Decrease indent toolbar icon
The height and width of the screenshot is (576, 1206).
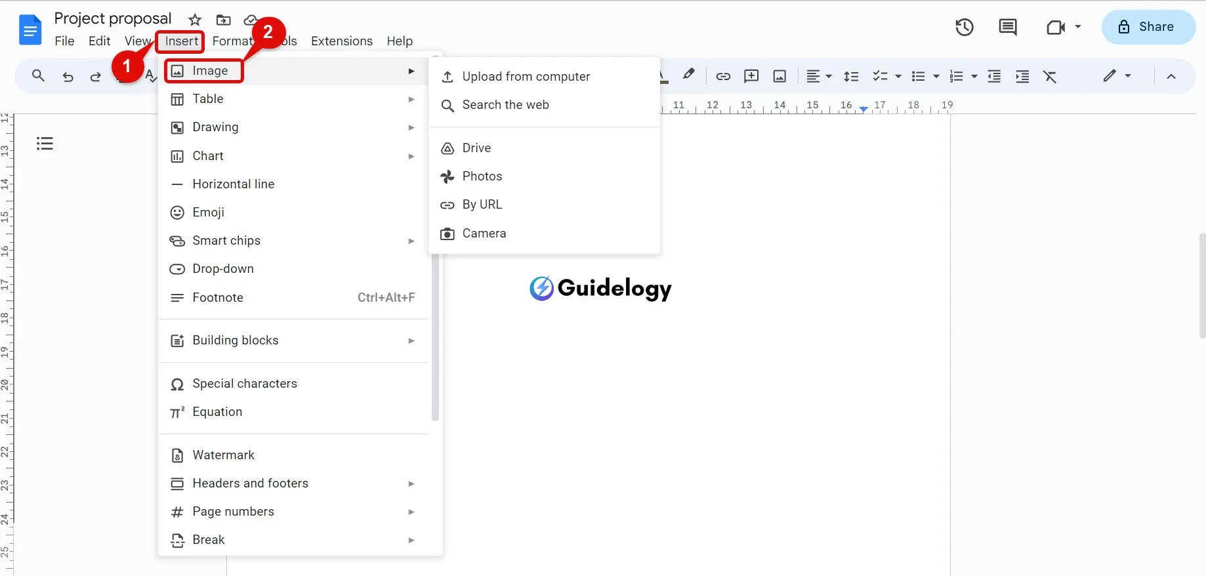pos(994,76)
